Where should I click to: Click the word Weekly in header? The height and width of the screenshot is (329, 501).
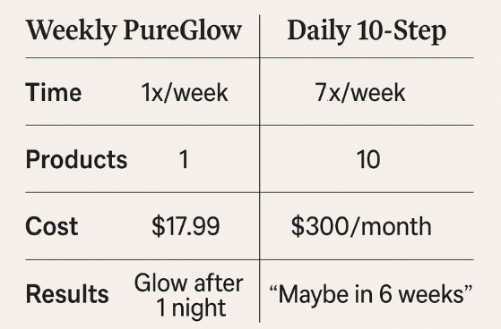71,31
